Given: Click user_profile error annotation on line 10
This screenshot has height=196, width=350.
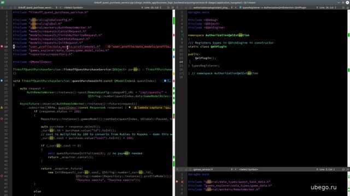Looking at the screenshot, I should point(139,47).
